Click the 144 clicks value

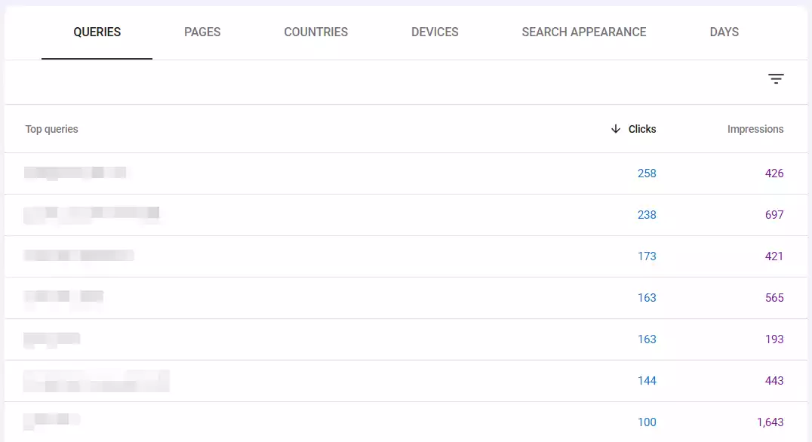[x=647, y=380]
